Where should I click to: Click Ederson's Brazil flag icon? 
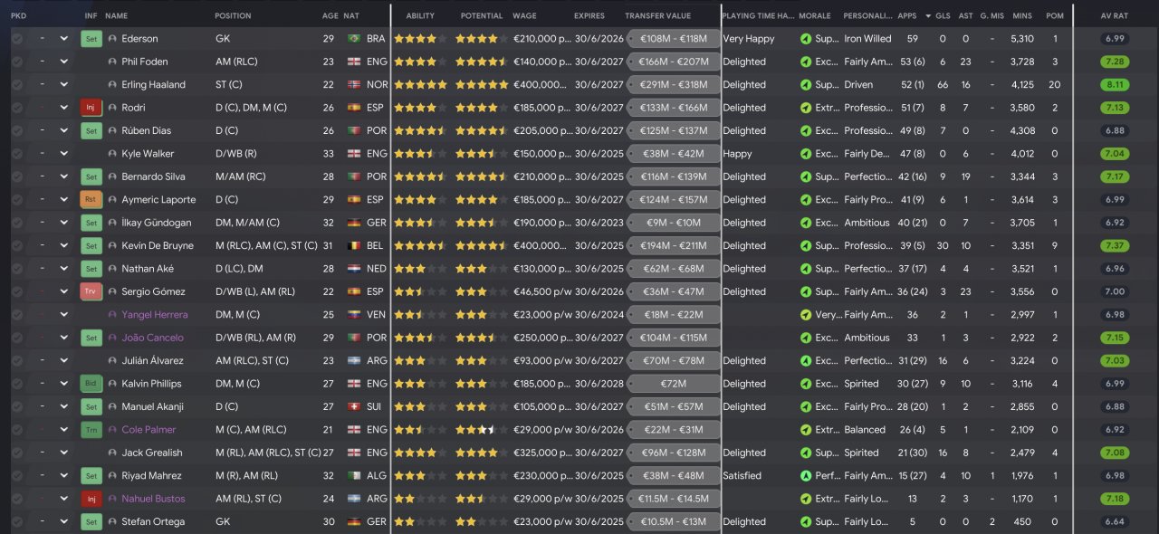pos(353,39)
